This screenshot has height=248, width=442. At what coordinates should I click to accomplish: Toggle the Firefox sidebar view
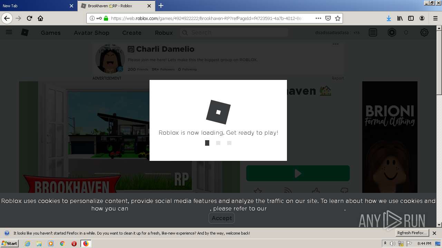[411, 18]
